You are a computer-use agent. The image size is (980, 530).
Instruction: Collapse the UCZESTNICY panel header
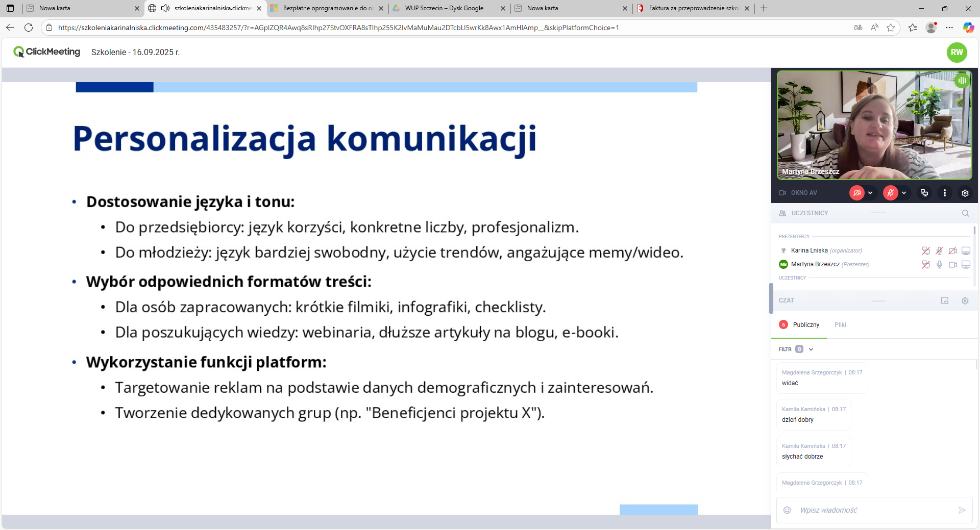[x=878, y=213]
